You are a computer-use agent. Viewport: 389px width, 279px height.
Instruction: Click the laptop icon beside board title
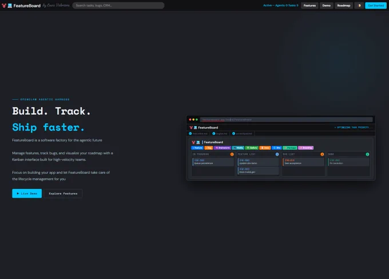(198, 142)
